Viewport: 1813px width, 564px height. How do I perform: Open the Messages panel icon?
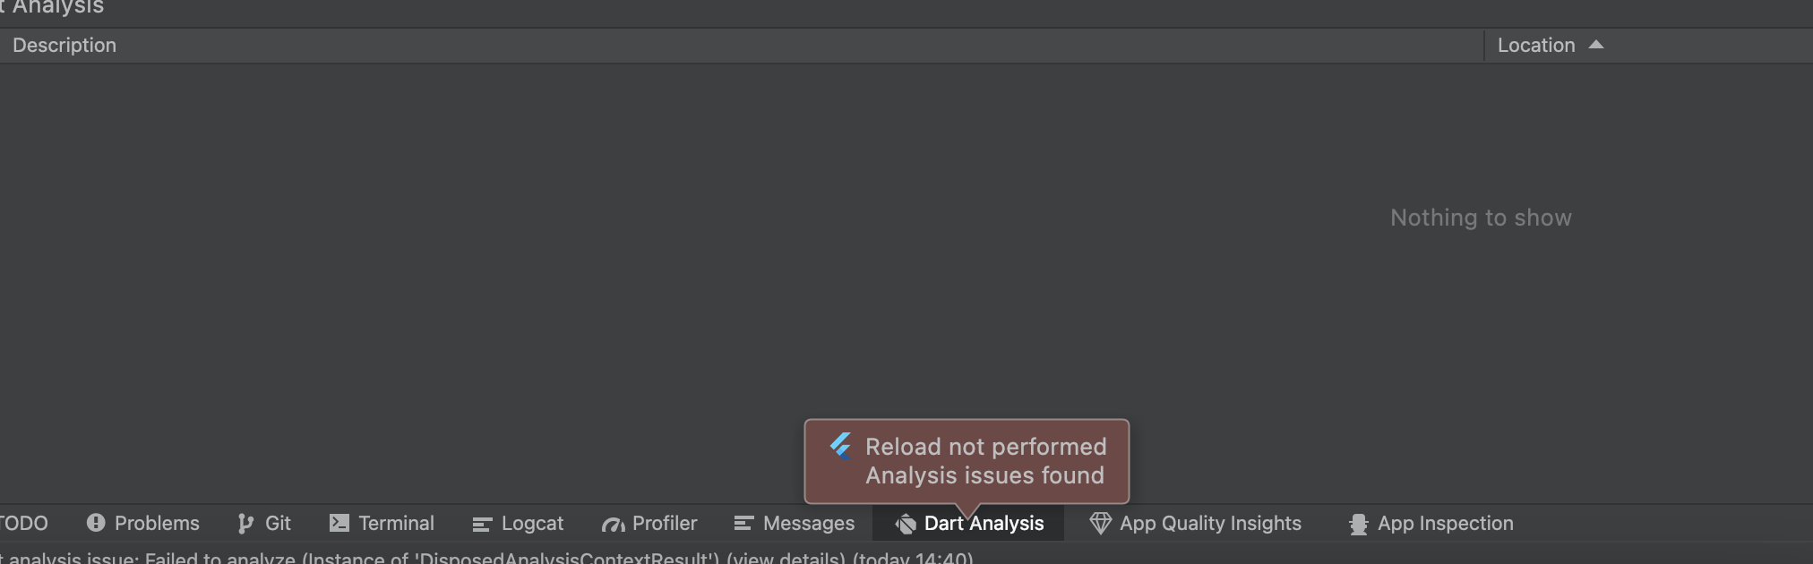743,523
